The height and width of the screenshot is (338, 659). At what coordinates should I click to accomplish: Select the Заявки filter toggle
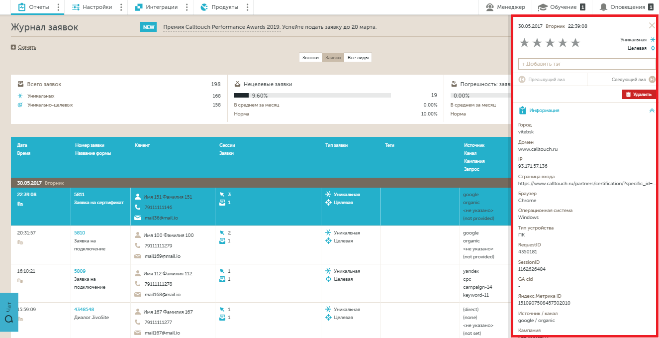(333, 58)
